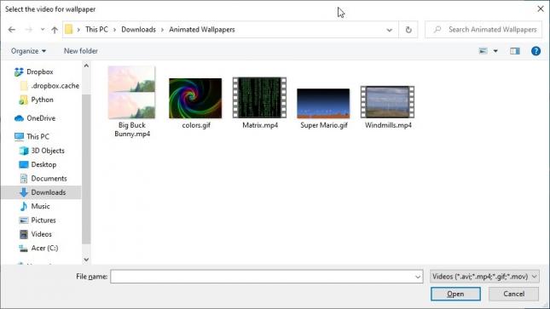Go back using the back arrow
This screenshot has width=550, height=309.
point(12,30)
